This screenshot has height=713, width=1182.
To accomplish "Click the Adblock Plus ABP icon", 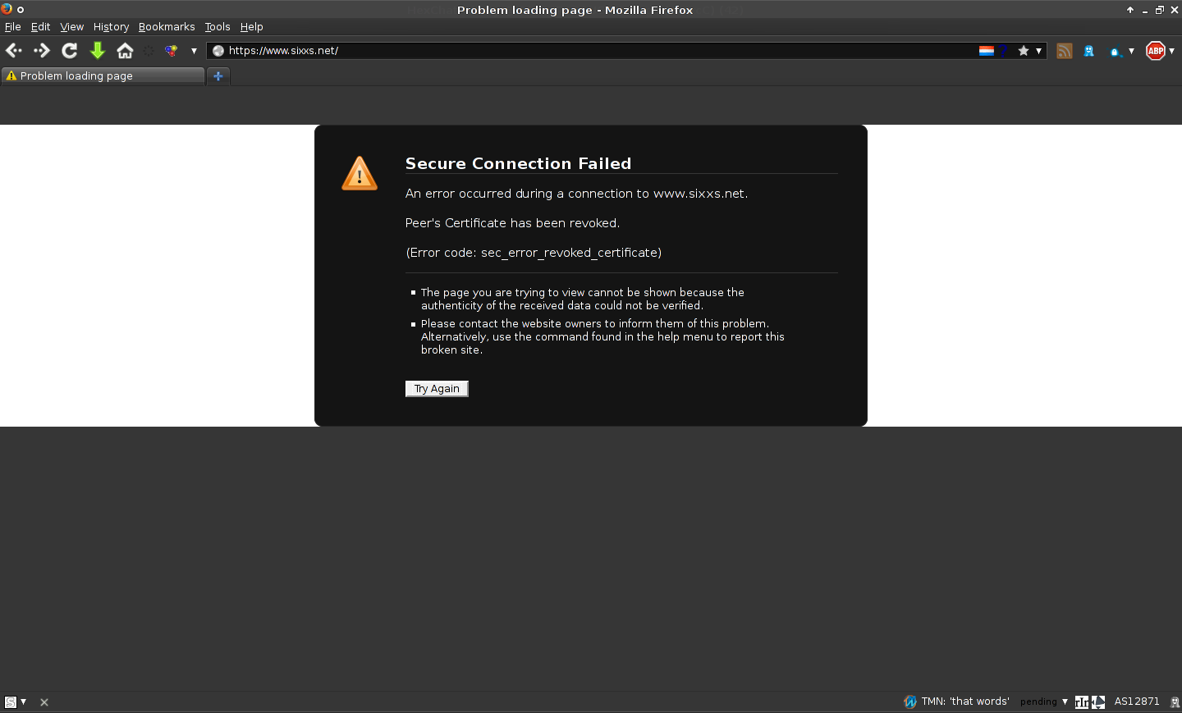I will click(1156, 51).
